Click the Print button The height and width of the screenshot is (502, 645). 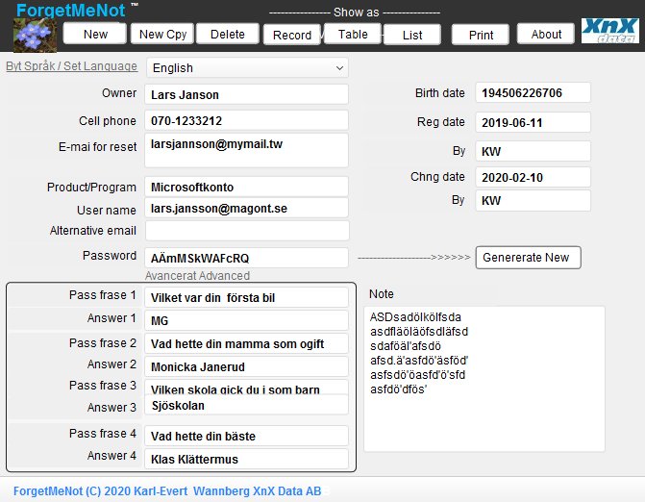click(481, 35)
